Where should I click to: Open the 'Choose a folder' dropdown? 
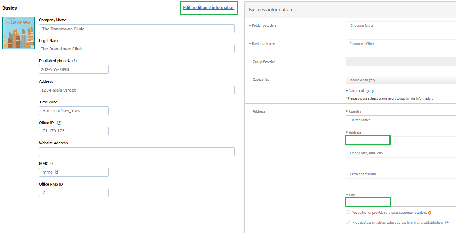click(x=400, y=26)
